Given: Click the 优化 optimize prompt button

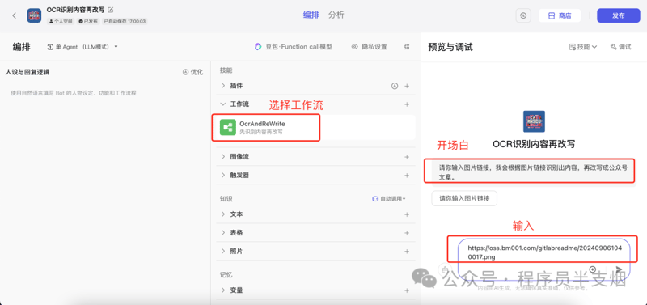Looking at the screenshot, I should click(192, 72).
